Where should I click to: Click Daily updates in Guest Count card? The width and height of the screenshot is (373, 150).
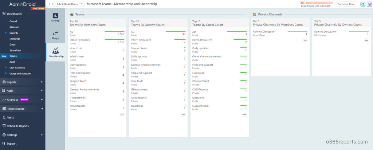[200, 48]
